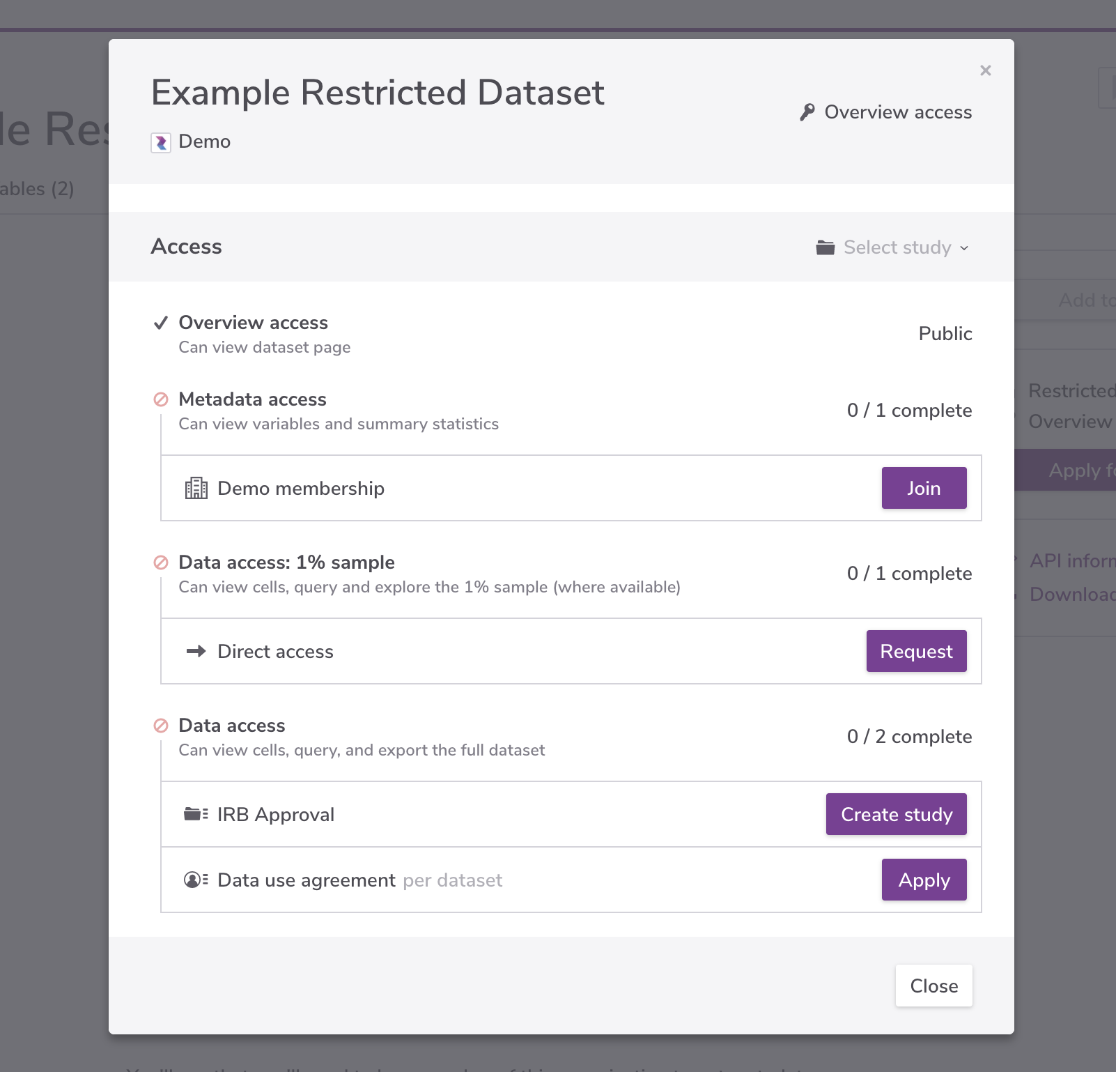
Task: Click the blocked icon beside Data access: 1% sample
Action: [161, 562]
